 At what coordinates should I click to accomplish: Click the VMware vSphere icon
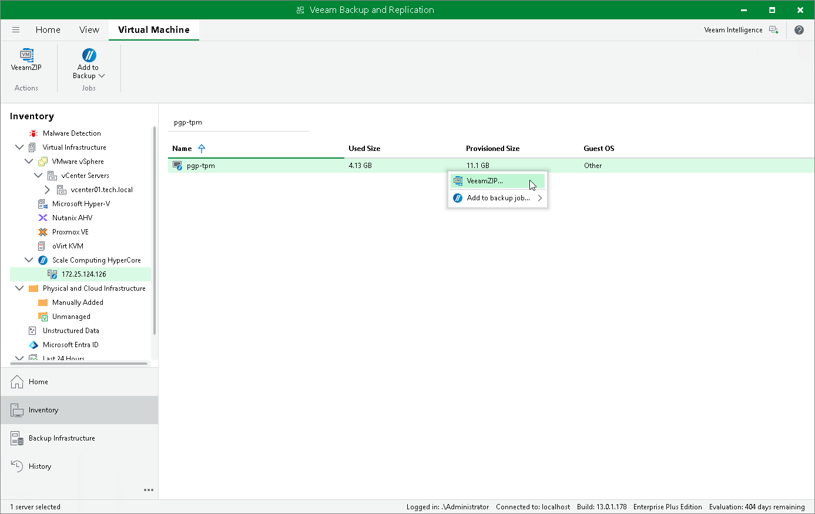42,162
